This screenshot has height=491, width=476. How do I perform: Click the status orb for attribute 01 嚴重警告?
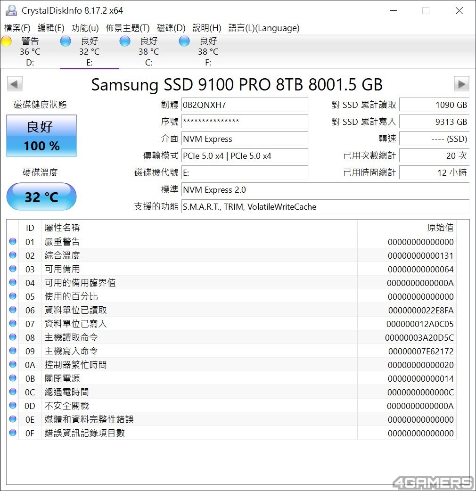click(x=13, y=242)
